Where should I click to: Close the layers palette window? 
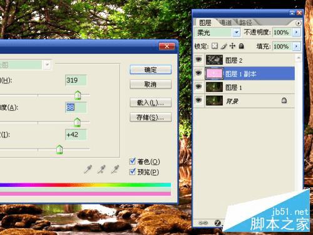click(x=299, y=13)
